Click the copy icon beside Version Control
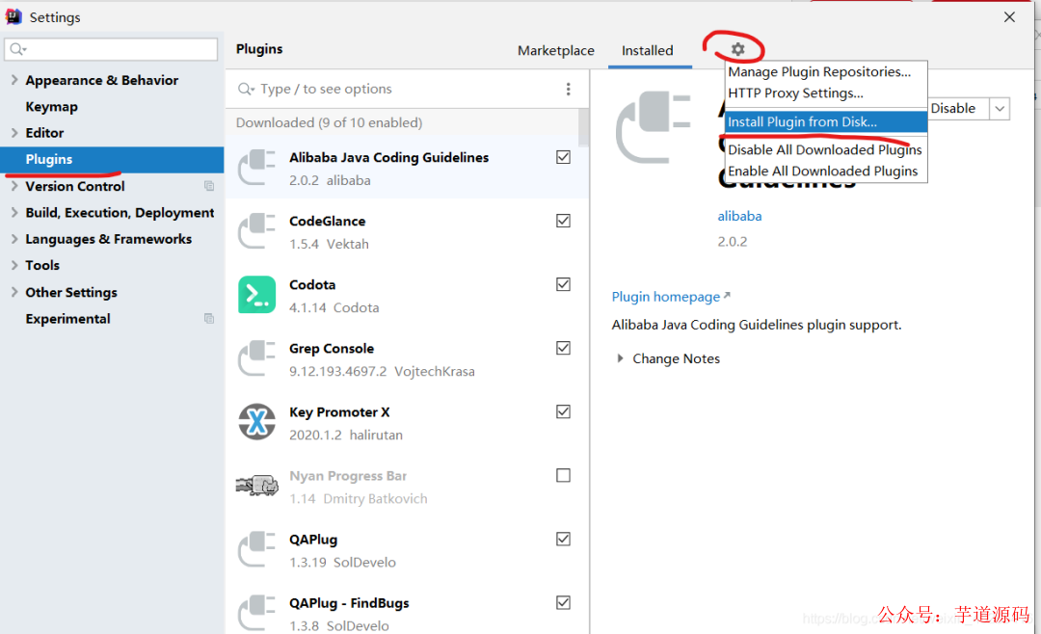 click(209, 186)
